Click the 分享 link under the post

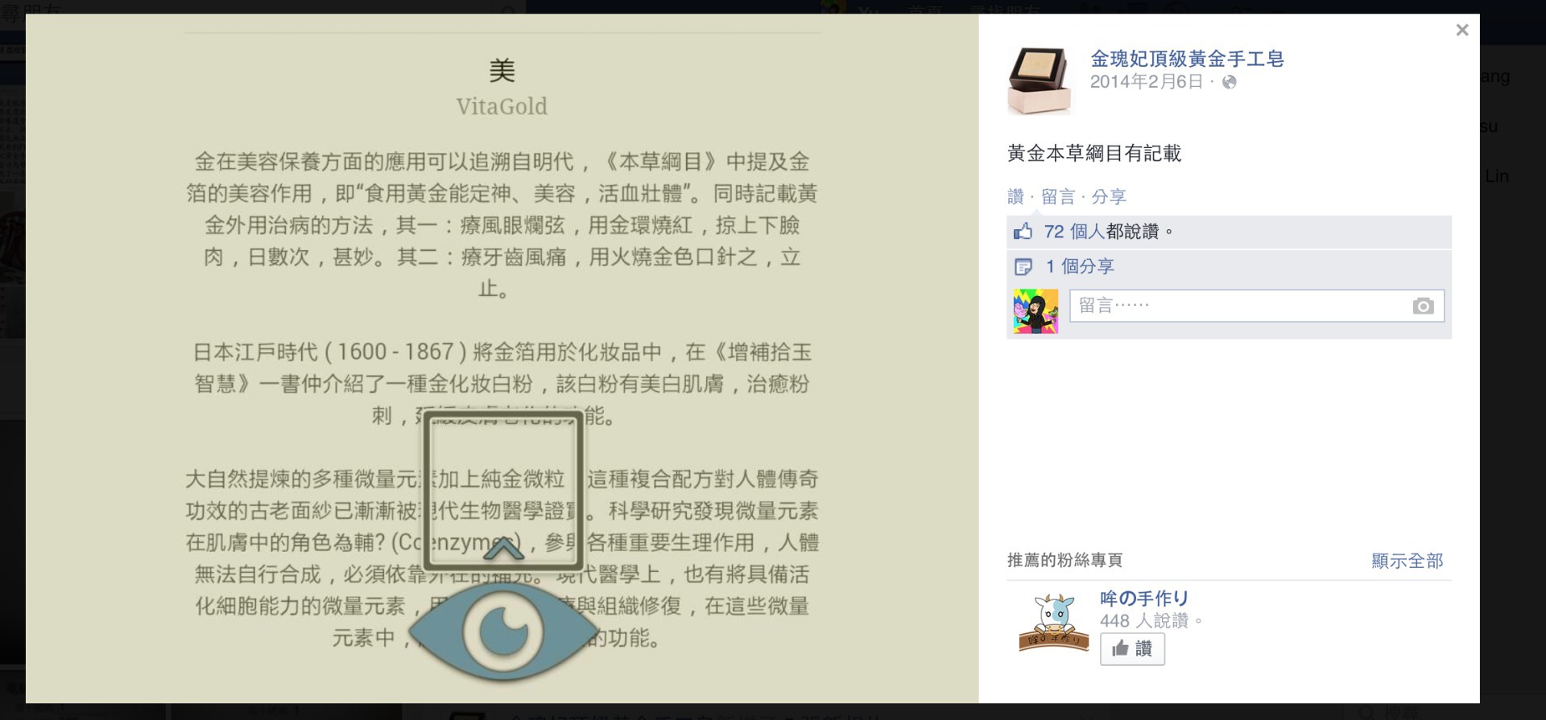click(1109, 196)
